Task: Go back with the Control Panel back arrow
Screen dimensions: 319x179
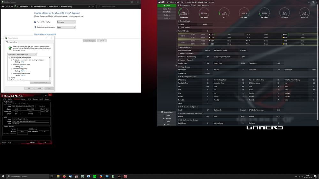Action: (x=3, y=6)
